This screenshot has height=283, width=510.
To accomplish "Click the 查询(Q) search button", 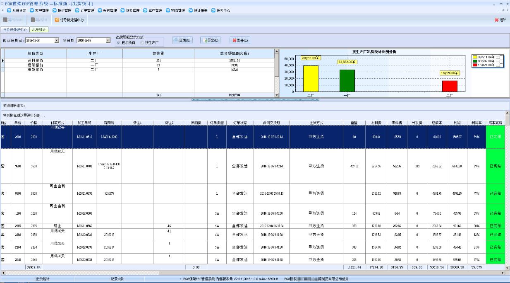I will pos(182,40).
